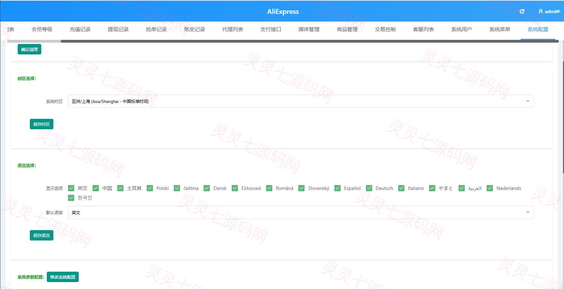Viewport: 564px width, 289px height.
Task: Toggle the Deutsch language checkbox
Action: click(x=369, y=188)
